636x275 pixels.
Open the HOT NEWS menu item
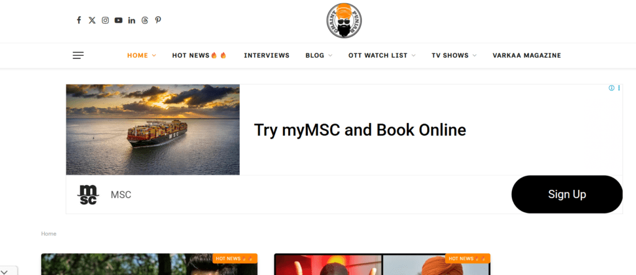click(199, 56)
